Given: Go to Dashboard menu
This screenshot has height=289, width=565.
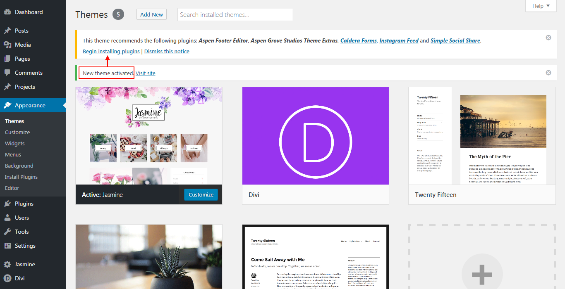Looking at the screenshot, I should 33,12.
